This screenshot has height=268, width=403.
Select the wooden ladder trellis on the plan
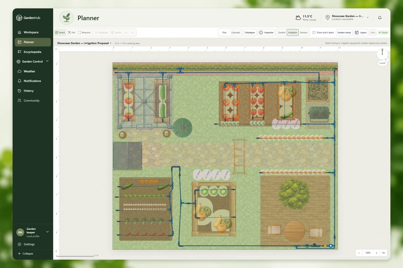coord(239,157)
